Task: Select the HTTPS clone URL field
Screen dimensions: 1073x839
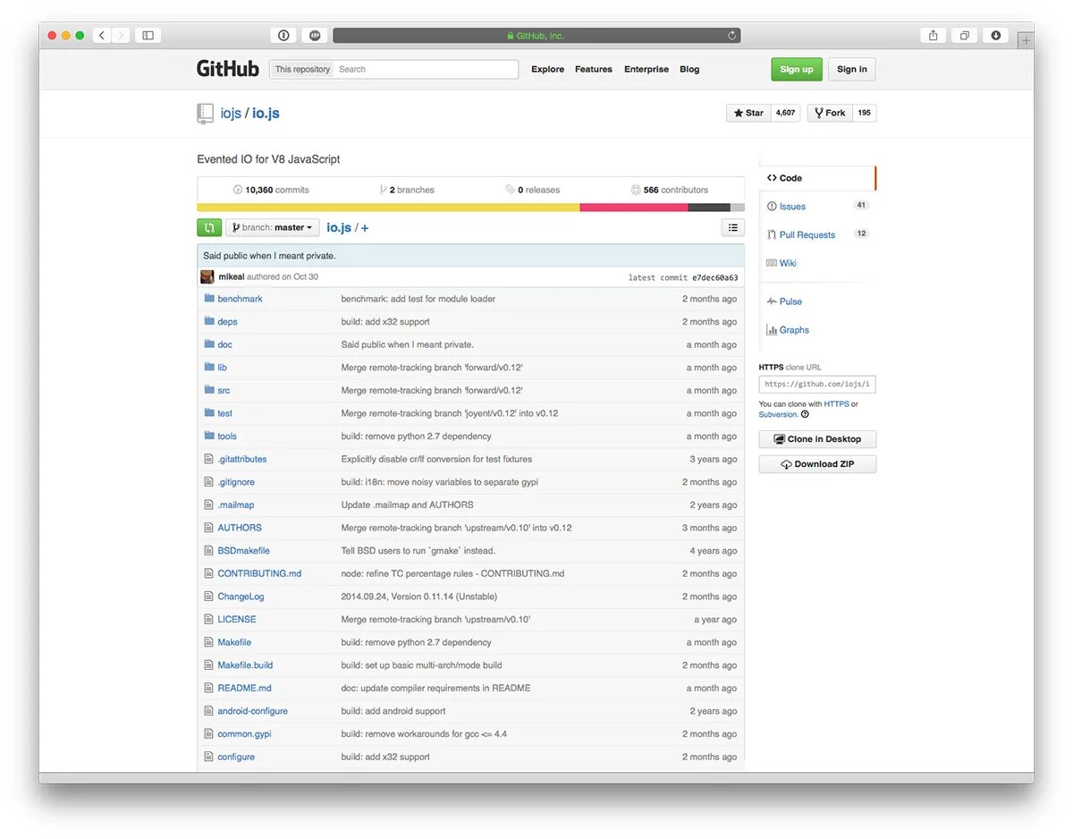Action: pos(817,385)
